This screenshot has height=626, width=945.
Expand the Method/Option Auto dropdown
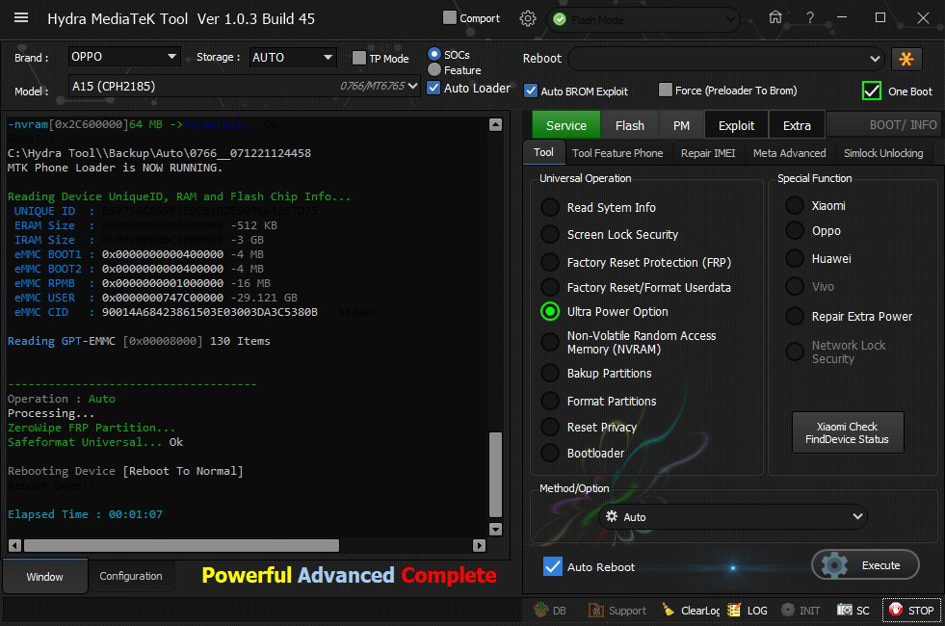coord(732,517)
